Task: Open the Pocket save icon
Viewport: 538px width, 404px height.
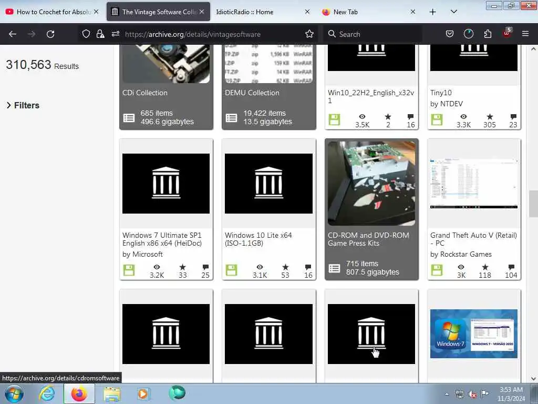Action: click(450, 34)
